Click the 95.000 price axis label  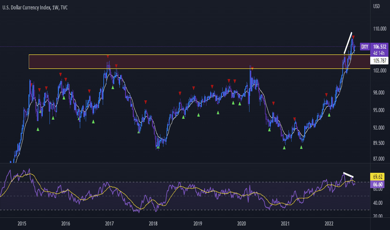point(379,110)
